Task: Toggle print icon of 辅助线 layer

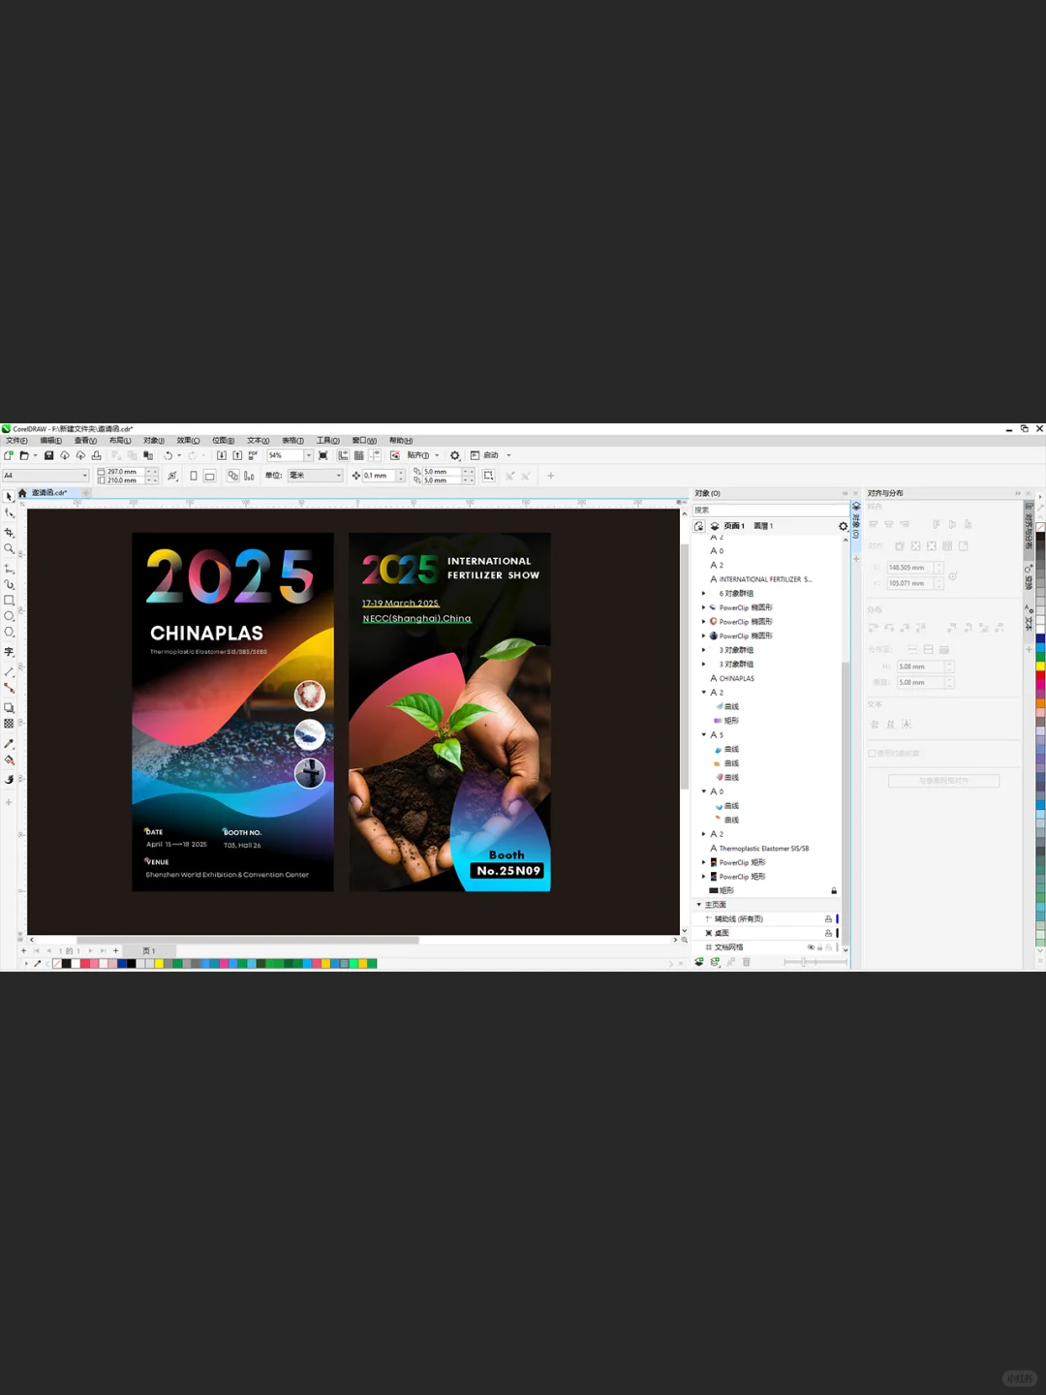Action: coord(828,919)
